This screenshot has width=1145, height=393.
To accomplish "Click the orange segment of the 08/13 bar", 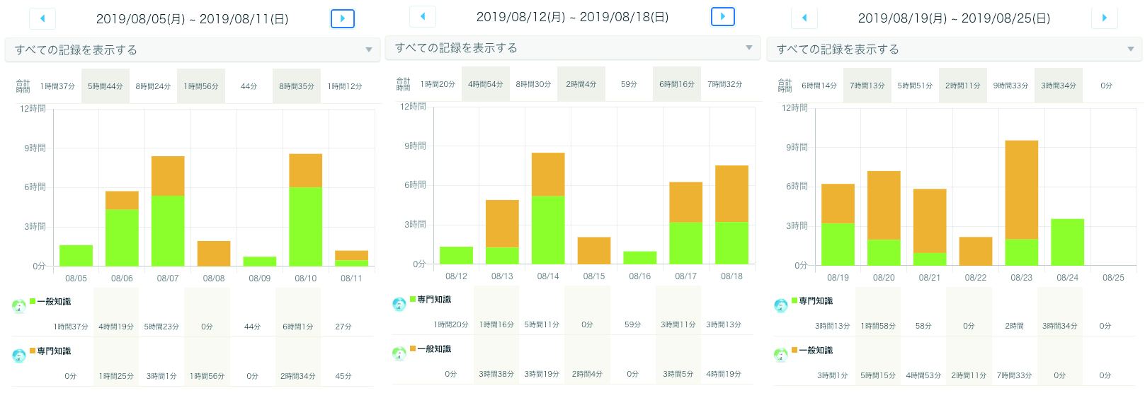I will click(502, 223).
